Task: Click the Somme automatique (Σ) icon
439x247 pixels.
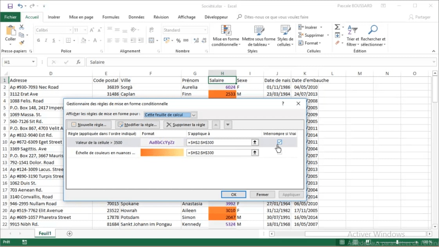Action: [x=336, y=27]
